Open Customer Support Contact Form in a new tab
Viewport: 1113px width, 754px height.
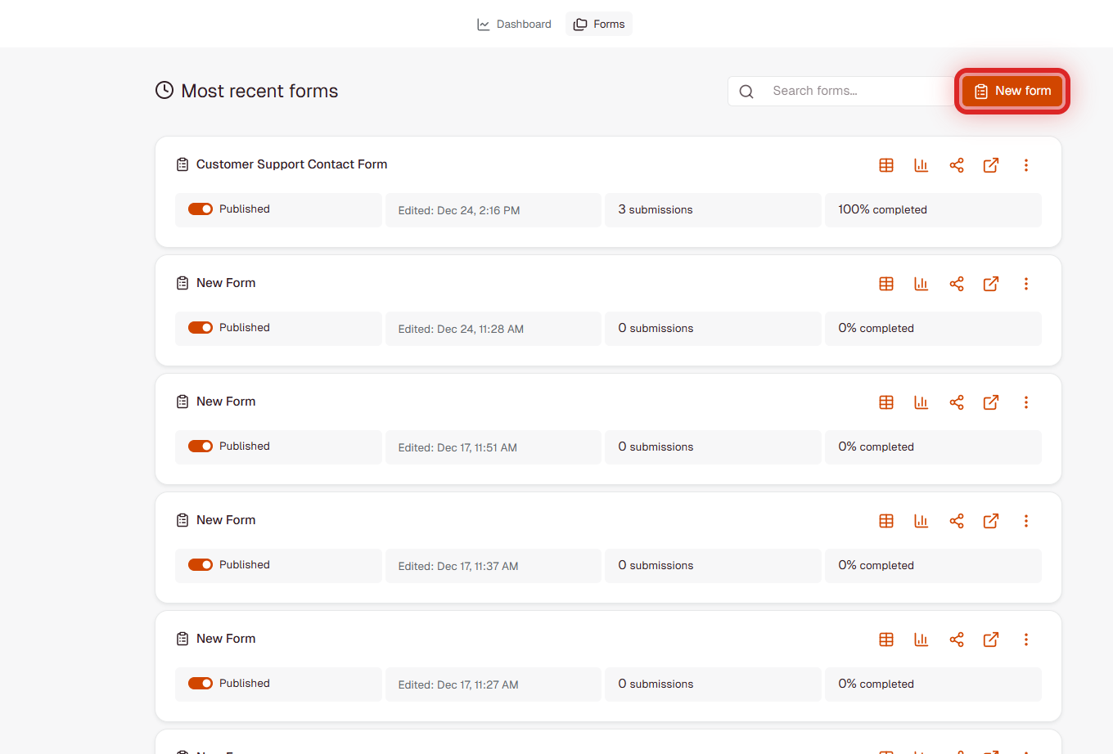click(x=991, y=165)
